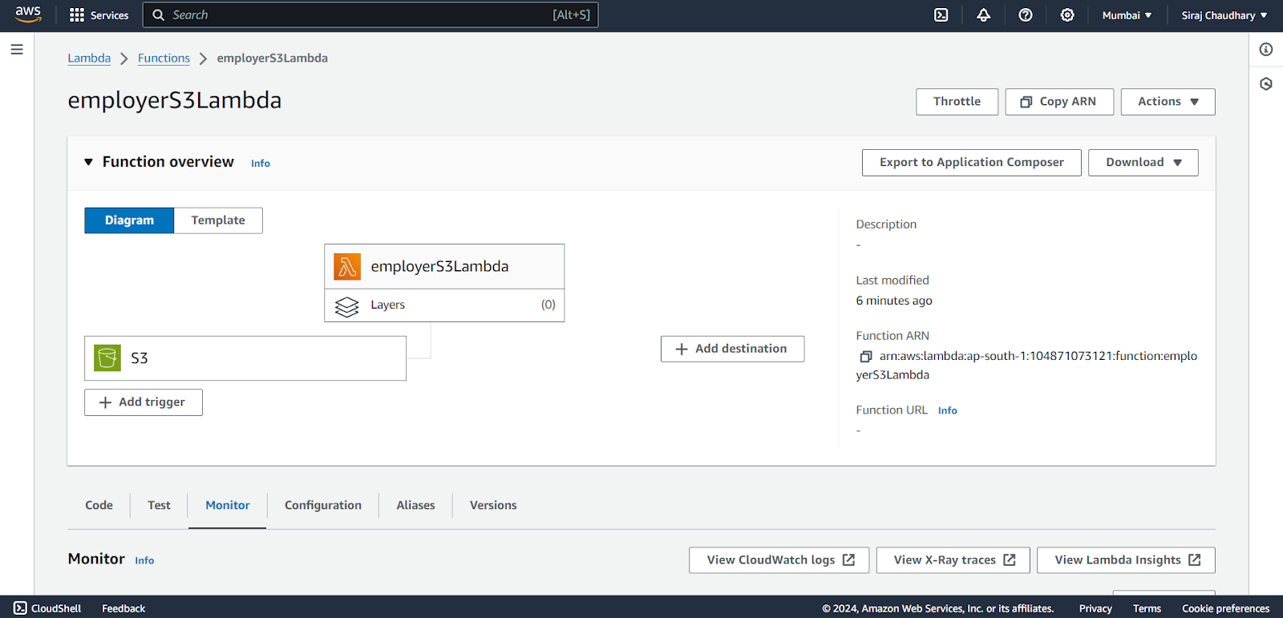Click the search input field

[x=370, y=15]
